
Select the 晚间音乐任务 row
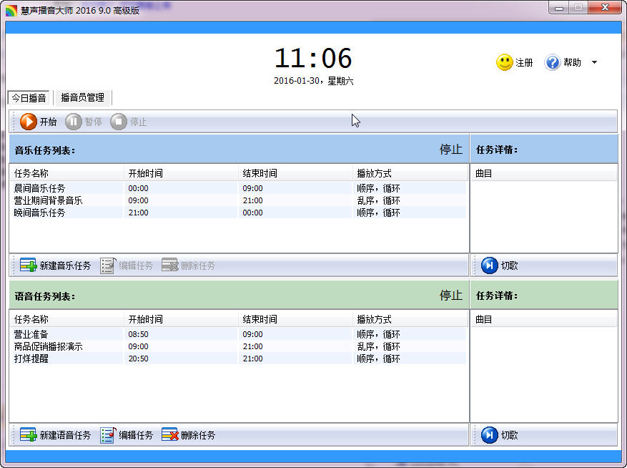[40, 213]
